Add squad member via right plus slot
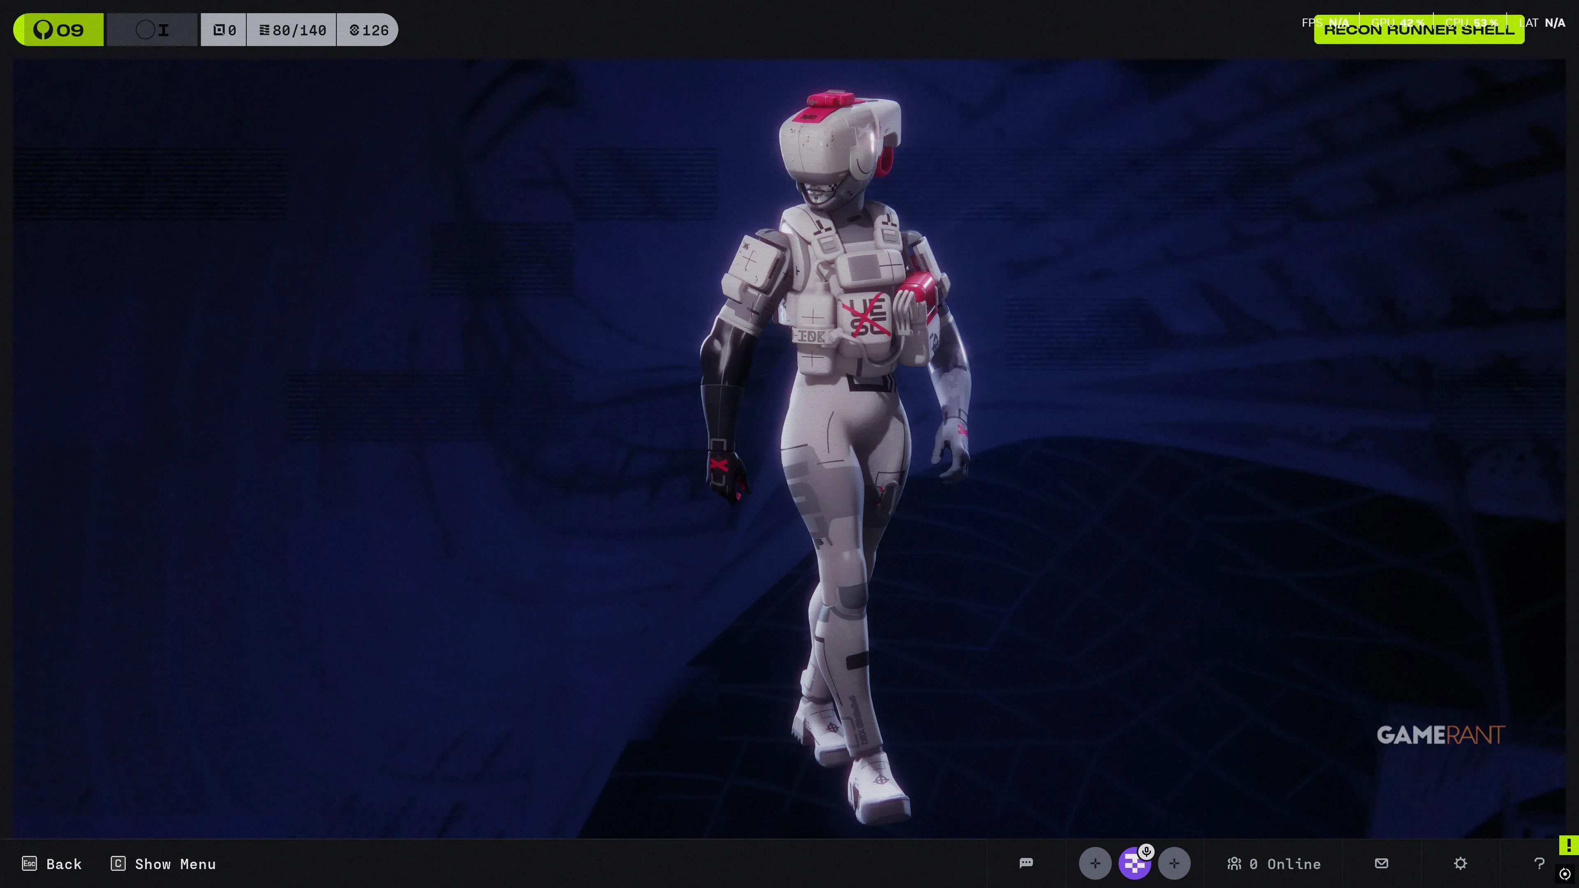This screenshot has width=1579, height=888. (x=1174, y=863)
